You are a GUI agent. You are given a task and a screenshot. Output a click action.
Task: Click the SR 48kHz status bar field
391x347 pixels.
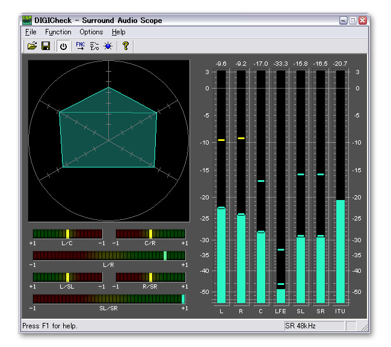pyautogui.click(x=313, y=326)
